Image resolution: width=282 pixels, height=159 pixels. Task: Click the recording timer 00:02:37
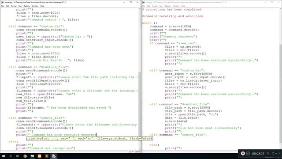258,153
